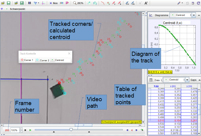The image size is (201, 136).
Task: Decrease font size with small A icon
Action: 140,3
